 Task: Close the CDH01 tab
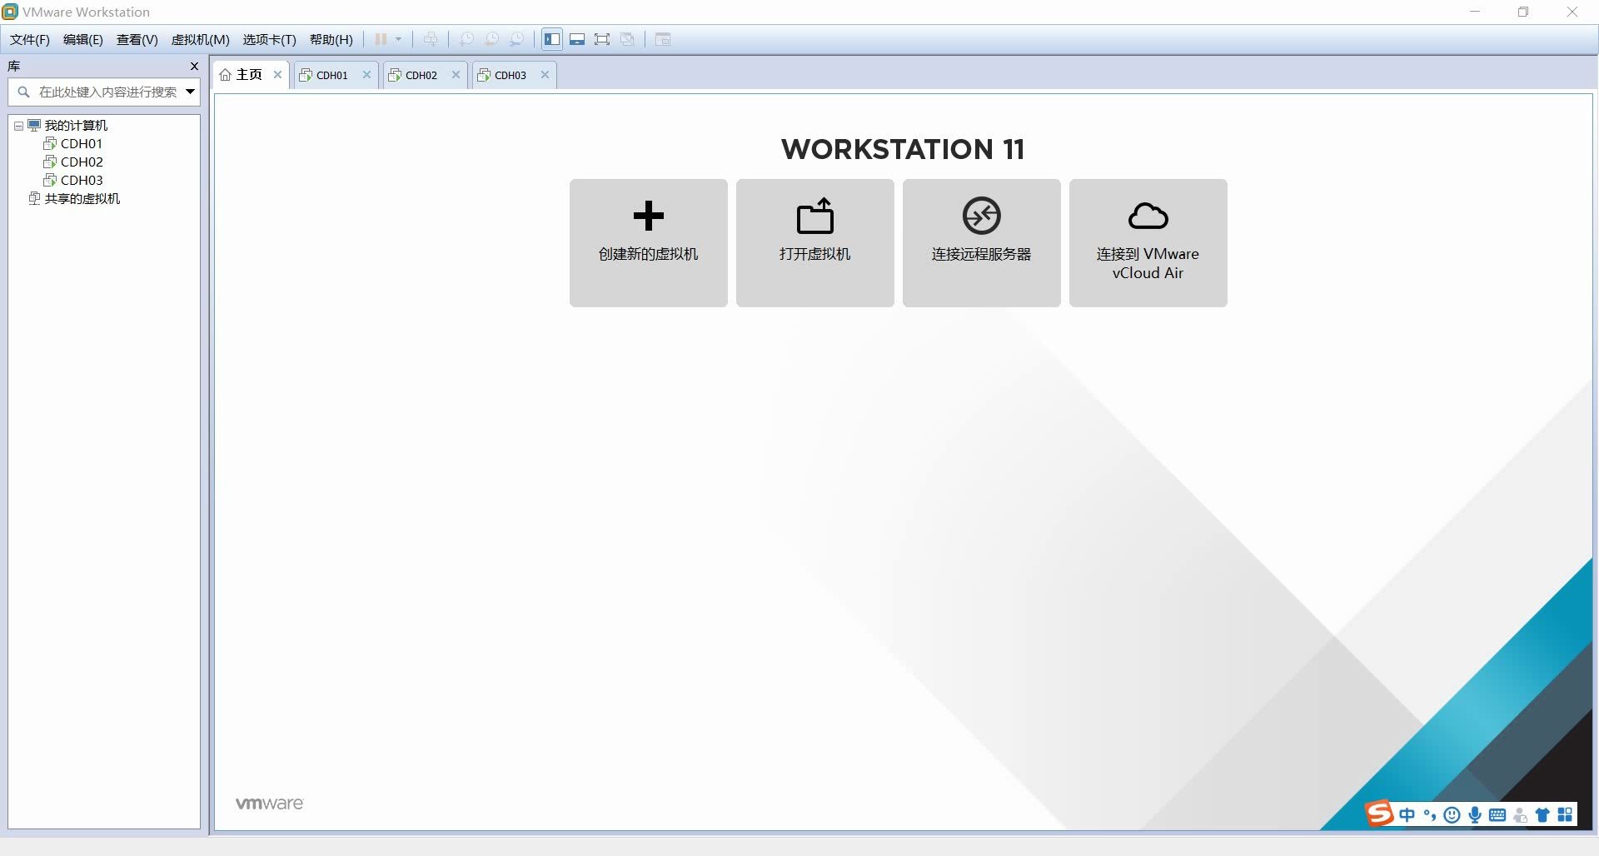[x=366, y=74]
